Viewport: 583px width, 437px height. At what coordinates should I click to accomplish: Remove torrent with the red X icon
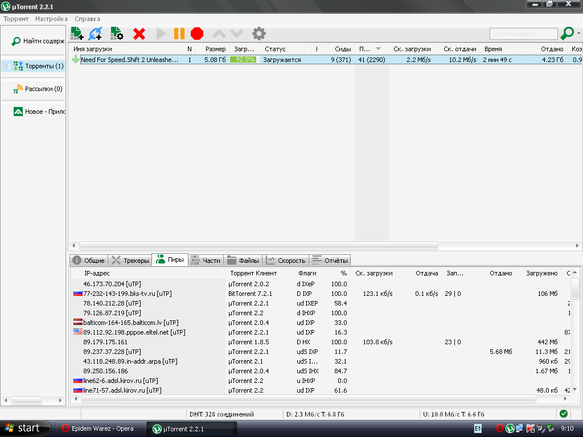pos(139,34)
